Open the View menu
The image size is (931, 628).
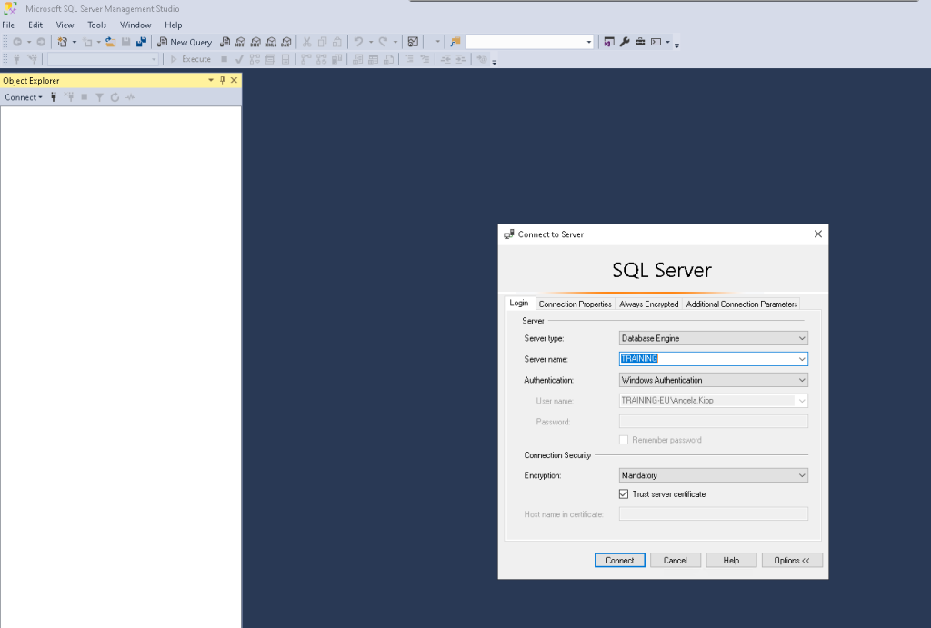[65, 25]
